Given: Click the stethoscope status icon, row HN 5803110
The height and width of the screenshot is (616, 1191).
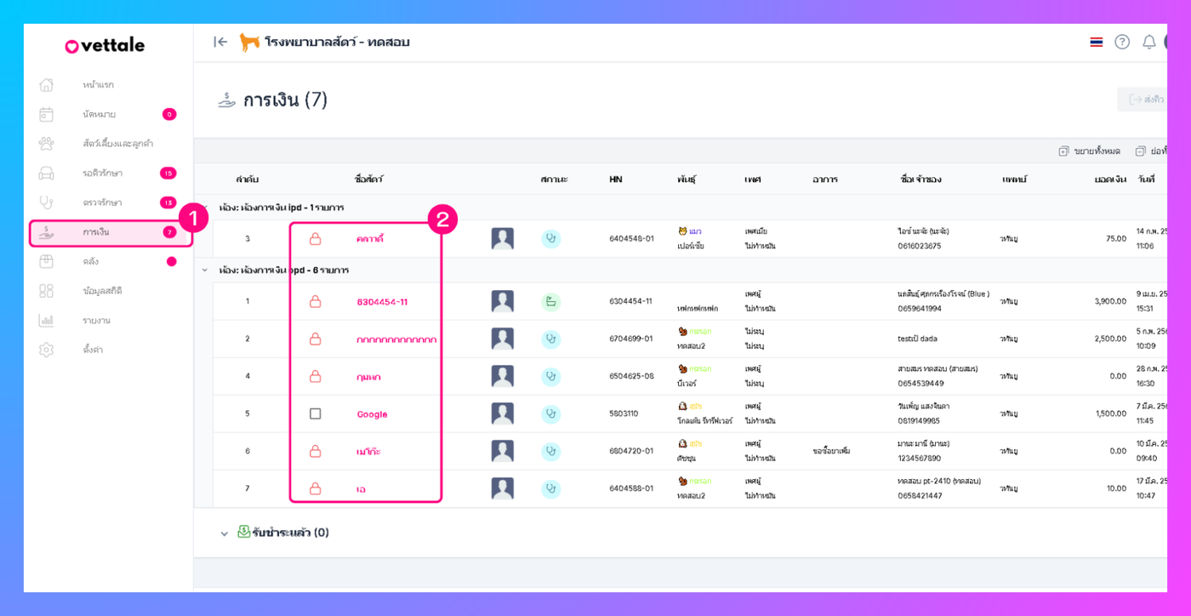Looking at the screenshot, I should [x=551, y=414].
